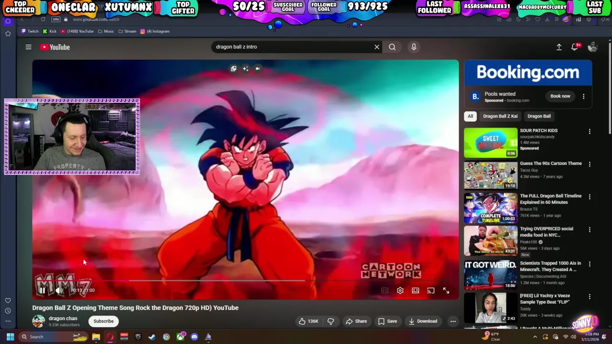The image size is (612, 344).
Task: Reload the page in the browser
Action: pos(43,19)
